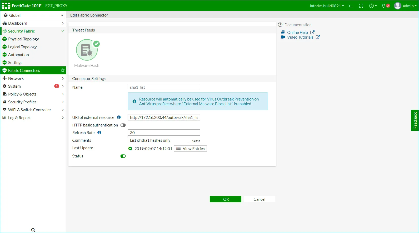Viewport: 419px width, 233px height.
Task: Click the Log & Report chart icon
Action: pyautogui.click(x=4, y=118)
